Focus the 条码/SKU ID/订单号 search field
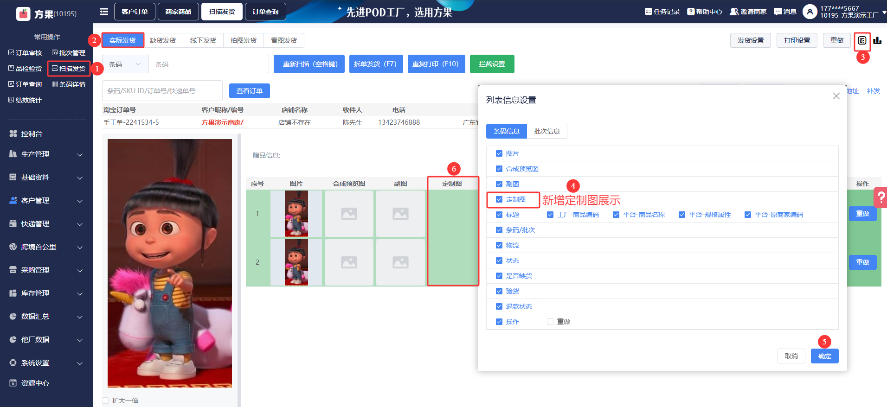The height and width of the screenshot is (407, 887). [x=162, y=91]
